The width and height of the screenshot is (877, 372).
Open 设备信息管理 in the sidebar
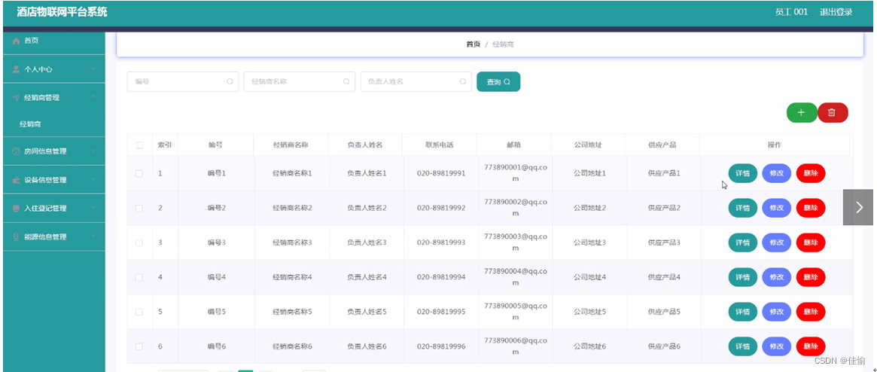(54, 180)
